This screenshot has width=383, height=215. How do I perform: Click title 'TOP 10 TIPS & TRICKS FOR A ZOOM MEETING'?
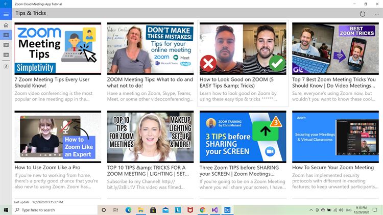pyautogui.click(x=148, y=171)
